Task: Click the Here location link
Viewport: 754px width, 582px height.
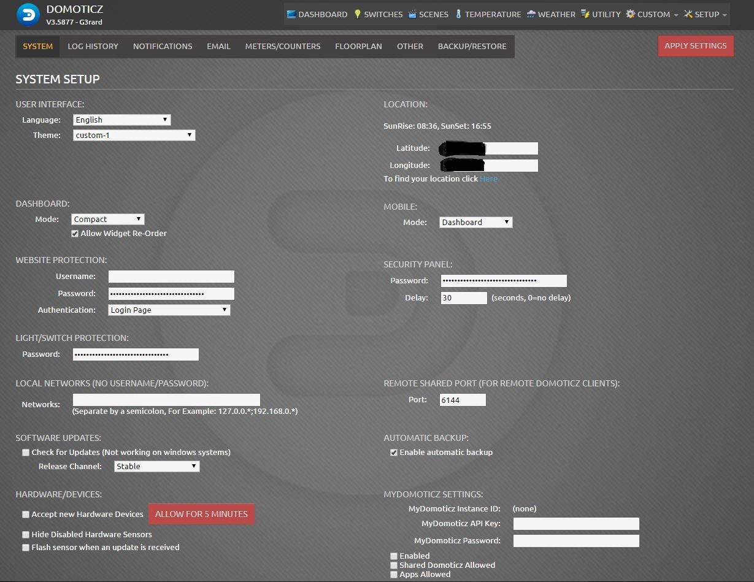Action: coord(489,179)
